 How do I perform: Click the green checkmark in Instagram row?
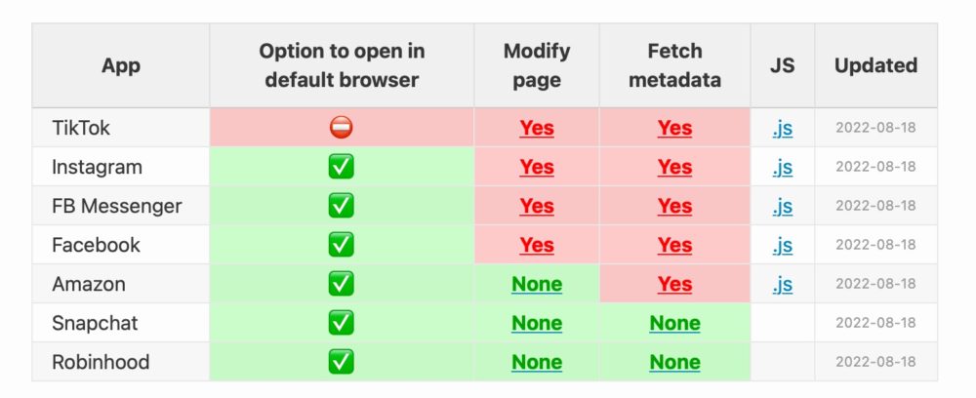(x=341, y=167)
